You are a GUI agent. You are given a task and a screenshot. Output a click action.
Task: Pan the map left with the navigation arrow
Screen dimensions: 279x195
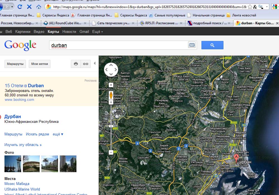point(106,70)
